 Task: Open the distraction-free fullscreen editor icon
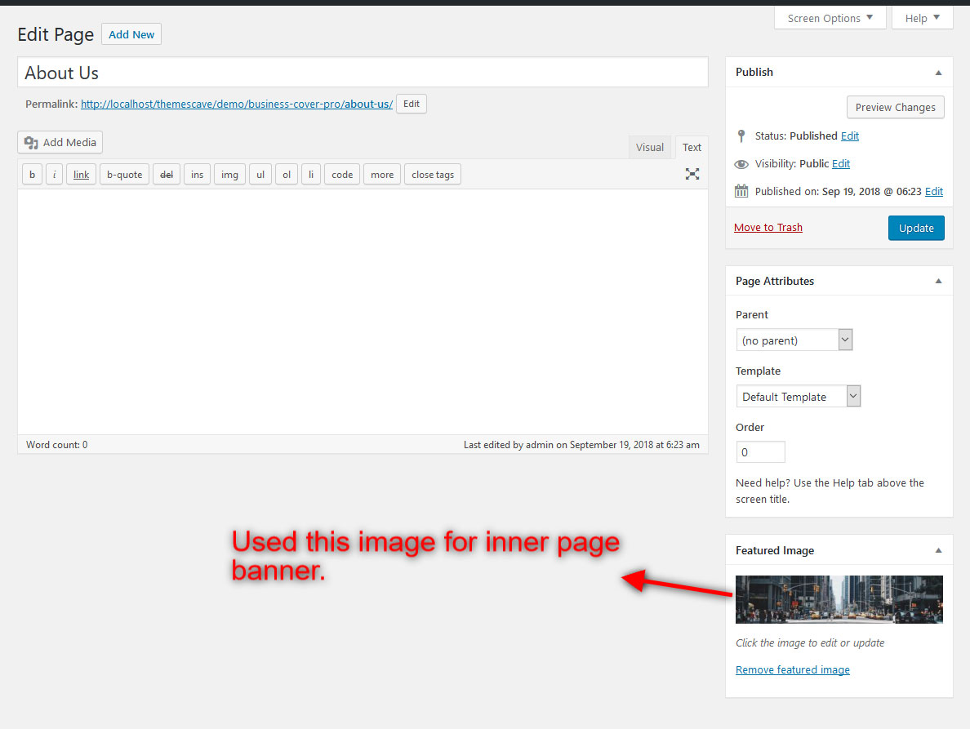pyautogui.click(x=692, y=175)
